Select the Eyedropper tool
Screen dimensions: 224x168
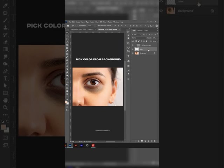click(x=67, y=51)
